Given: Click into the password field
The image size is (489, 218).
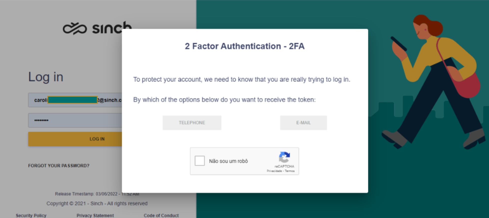Looking at the screenshot, I should pos(75,120).
